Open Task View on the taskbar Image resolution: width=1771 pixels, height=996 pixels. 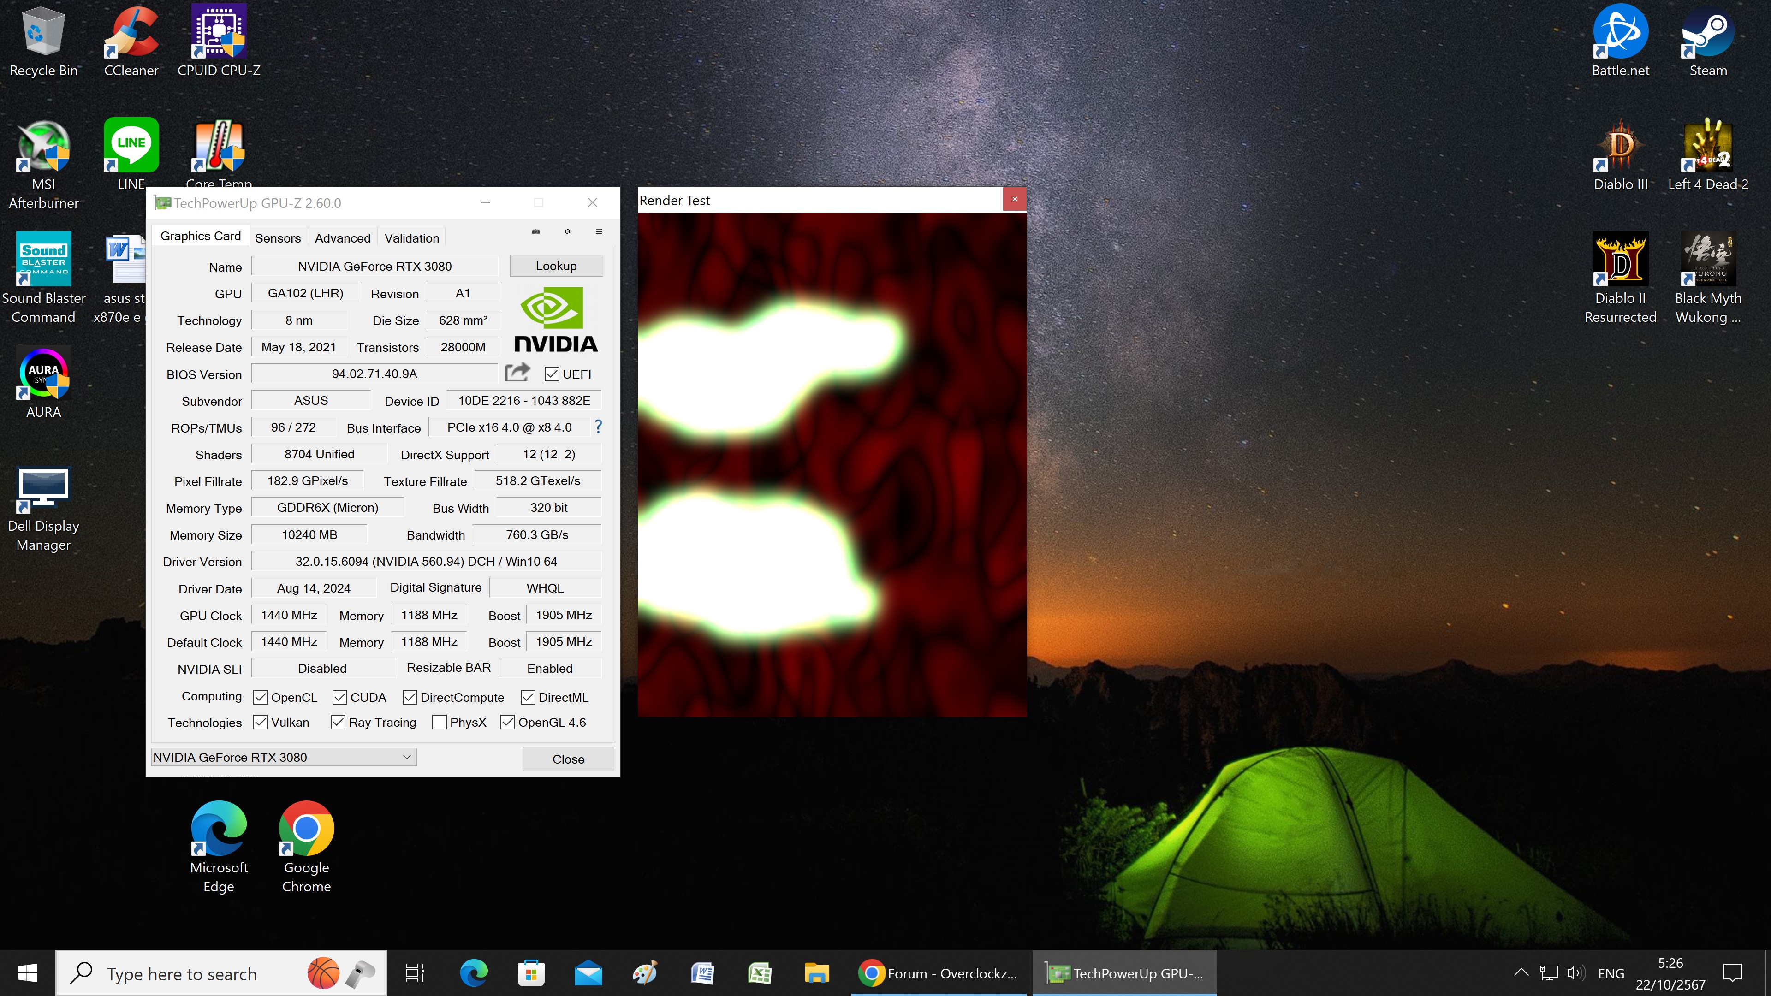tap(415, 973)
